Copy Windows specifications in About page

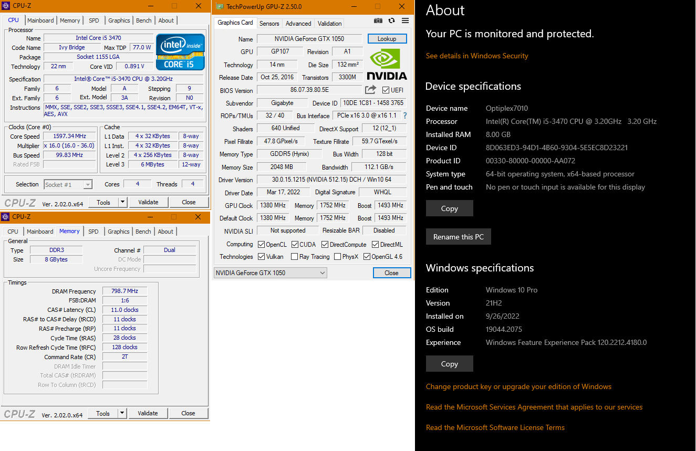tap(450, 364)
